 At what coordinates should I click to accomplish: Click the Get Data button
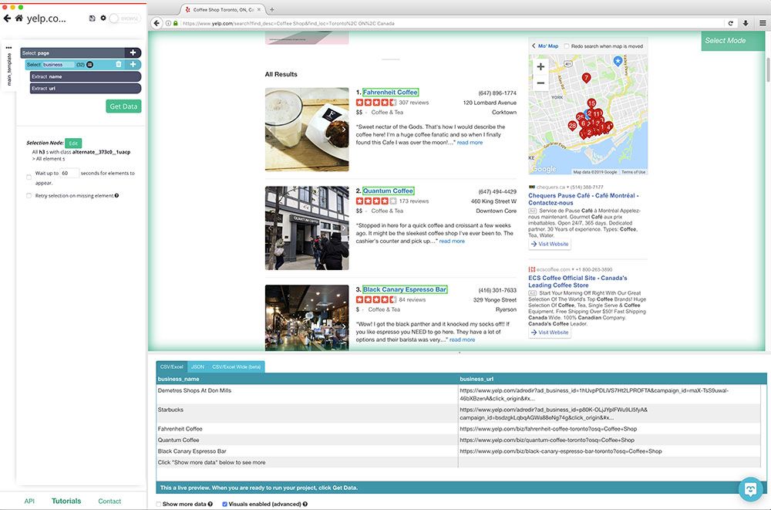pos(123,106)
